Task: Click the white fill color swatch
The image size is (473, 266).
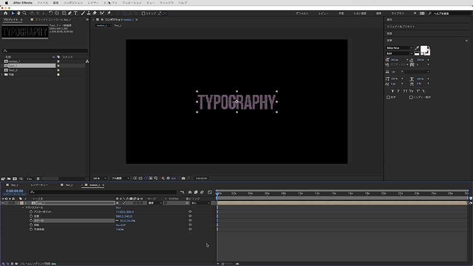Action: 423,49
